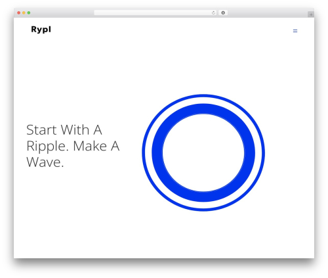This screenshot has height=278, width=328.
Task: Minimize window with yellow button
Action: [x=24, y=12]
